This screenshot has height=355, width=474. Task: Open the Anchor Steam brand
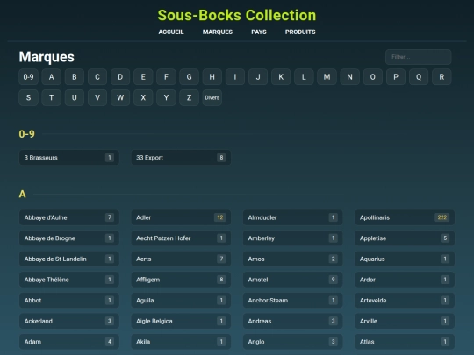pos(293,300)
